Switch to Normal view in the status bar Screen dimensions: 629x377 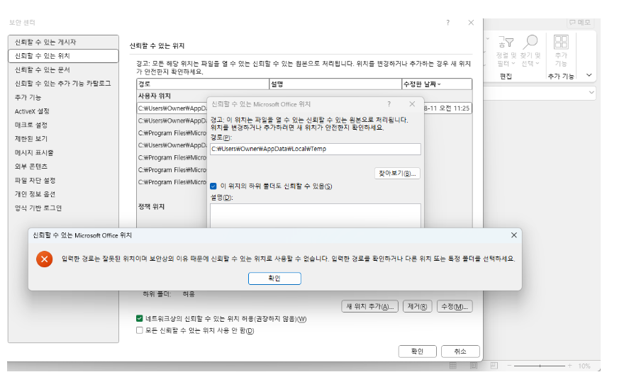[x=453, y=366]
